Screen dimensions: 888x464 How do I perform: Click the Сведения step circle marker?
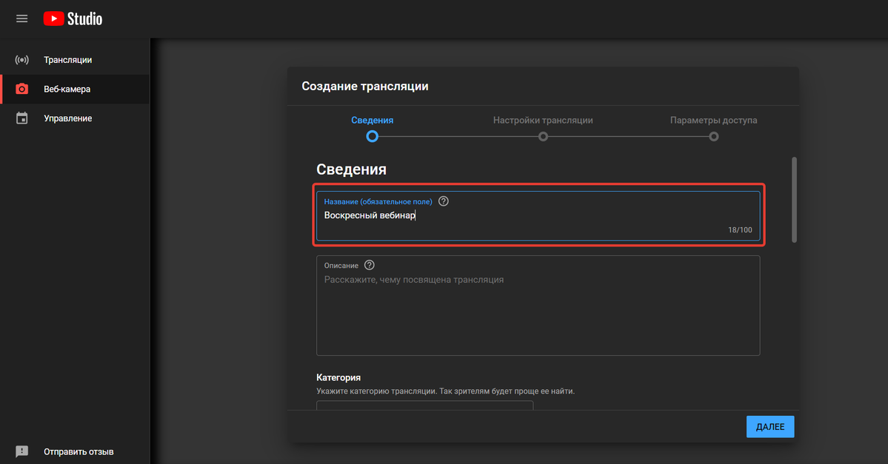(x=372, y=136)
